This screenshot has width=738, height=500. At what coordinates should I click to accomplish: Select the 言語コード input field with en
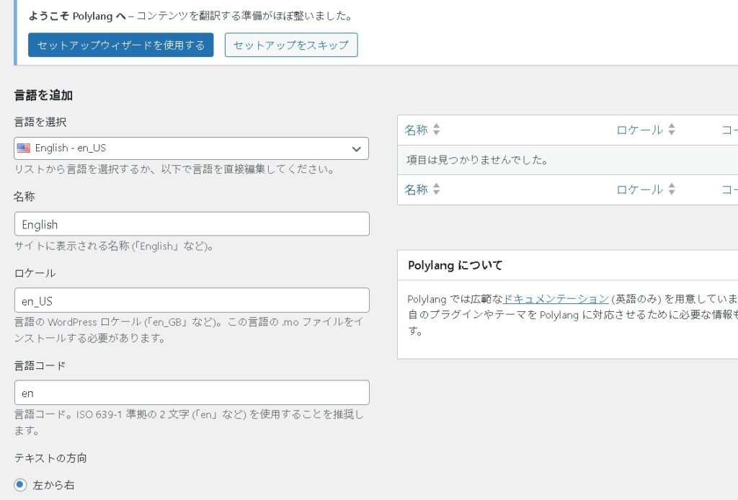[192, 393]
